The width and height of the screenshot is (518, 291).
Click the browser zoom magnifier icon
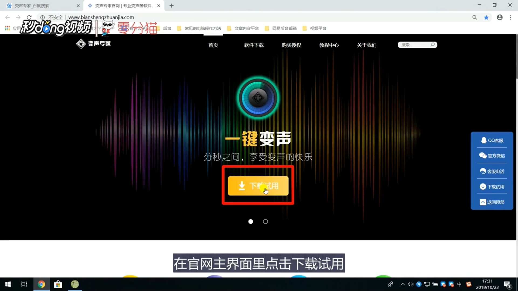click(475, 18)
